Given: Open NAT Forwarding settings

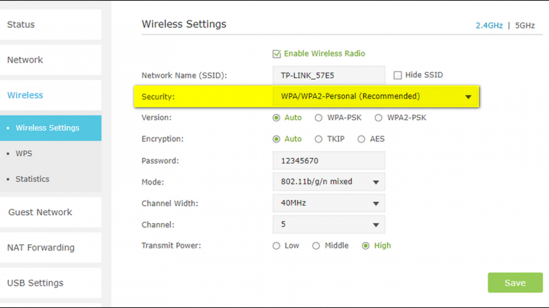Looking at the screenshot, I should tap(40, 247).
